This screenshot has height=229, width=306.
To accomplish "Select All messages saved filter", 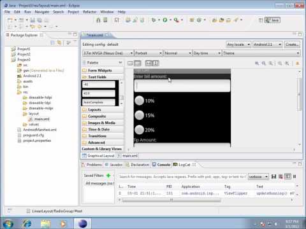I will [x=99, y=183].
